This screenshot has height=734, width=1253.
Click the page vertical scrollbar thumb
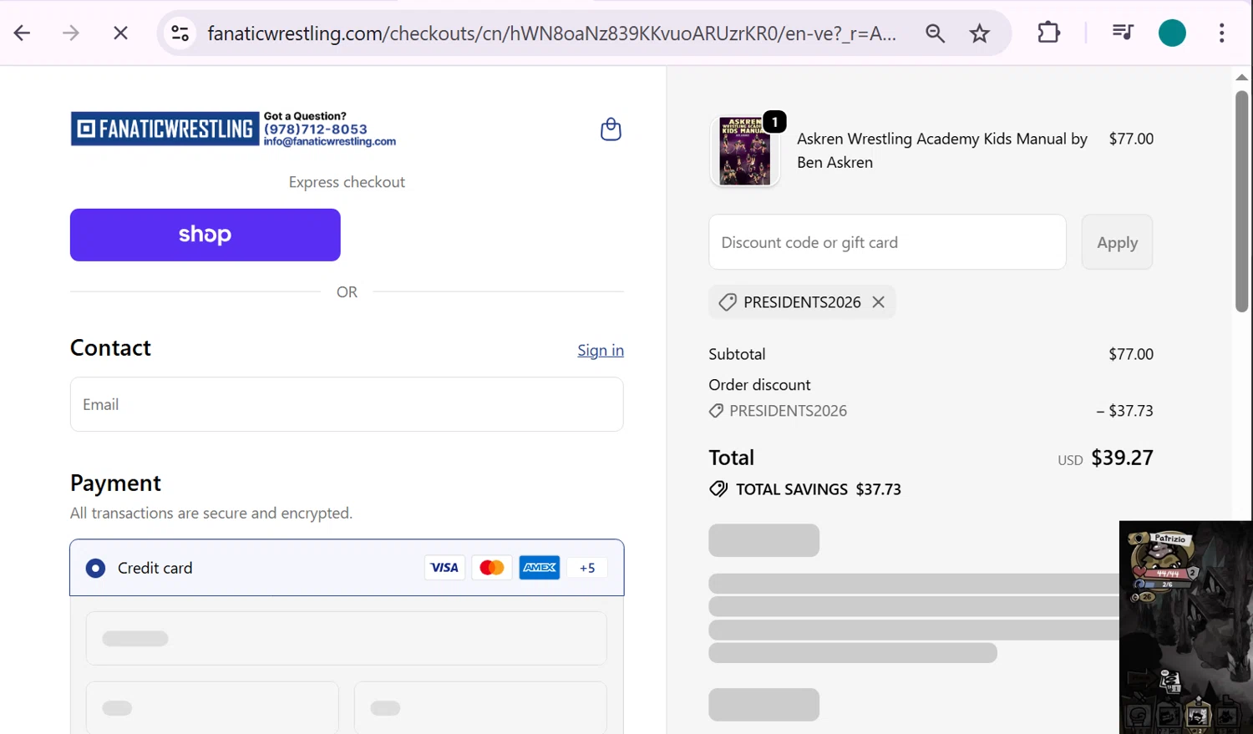coord(1242,201)
